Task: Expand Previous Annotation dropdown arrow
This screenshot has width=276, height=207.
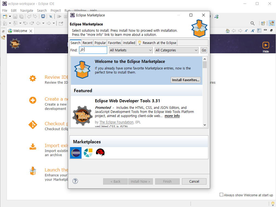Action: coord(20,23)
